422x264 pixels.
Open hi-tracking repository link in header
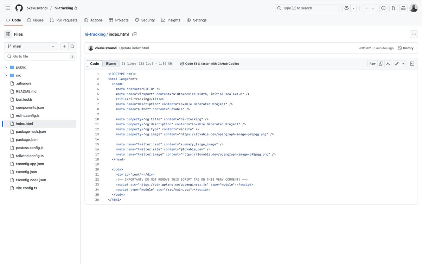[64, 8]
